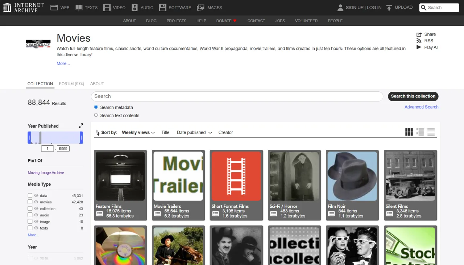The width and height of the screenshot is (464, 265).
Task: Open the Audio section icon
Action: pyautogui.click(x=133, y=7)
